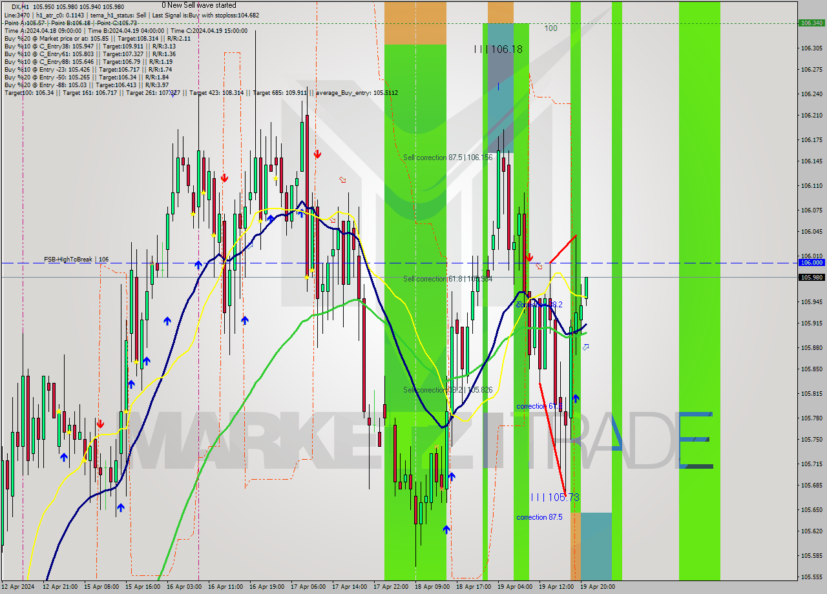Click the '| | | 105.73' point label

tap(555, 497)
